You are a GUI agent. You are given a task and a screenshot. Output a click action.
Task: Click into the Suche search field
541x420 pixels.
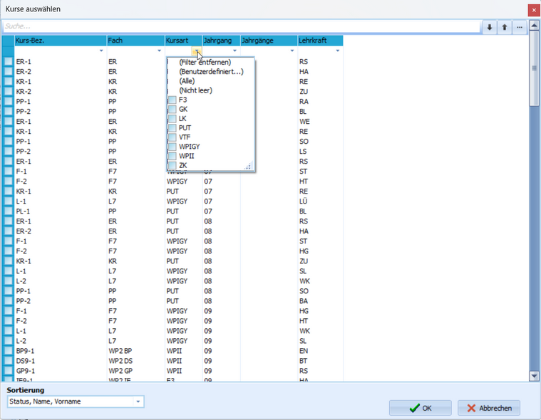tap(242, 26)
